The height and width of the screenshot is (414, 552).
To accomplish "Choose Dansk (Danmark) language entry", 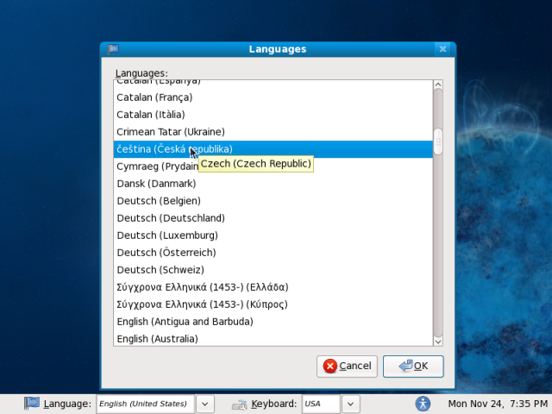I will (156, 184).
